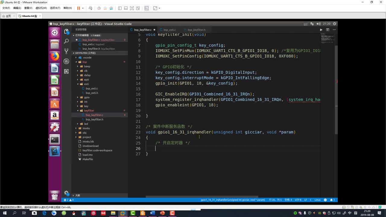Click the editor horizontal scrollbar

point(202,197)
